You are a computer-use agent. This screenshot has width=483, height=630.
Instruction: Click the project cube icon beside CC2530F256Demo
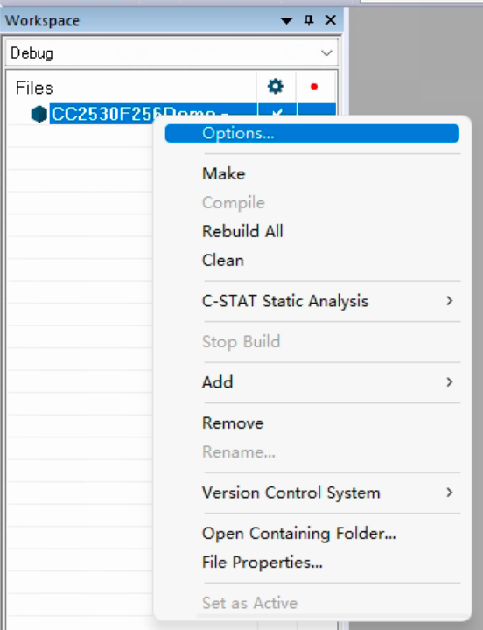39,114
